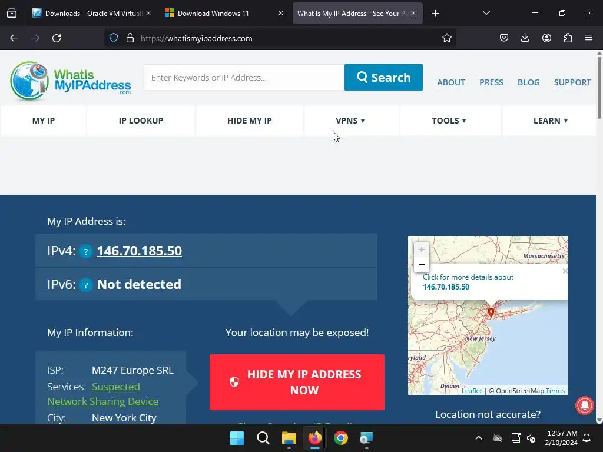
Task: Click HIDE MY IP ADDRESS NOW button
Action: tap(297, 382)
